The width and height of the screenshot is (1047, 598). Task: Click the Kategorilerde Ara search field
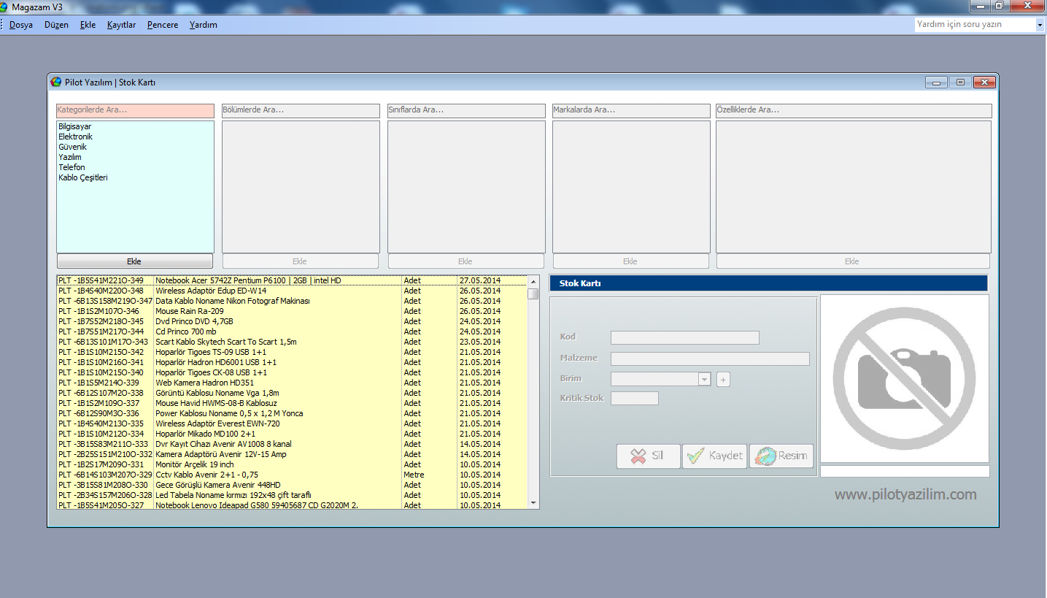(135, 110)
